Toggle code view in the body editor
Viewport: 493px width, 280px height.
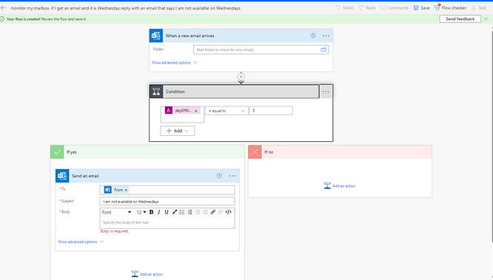click(229, 212)
